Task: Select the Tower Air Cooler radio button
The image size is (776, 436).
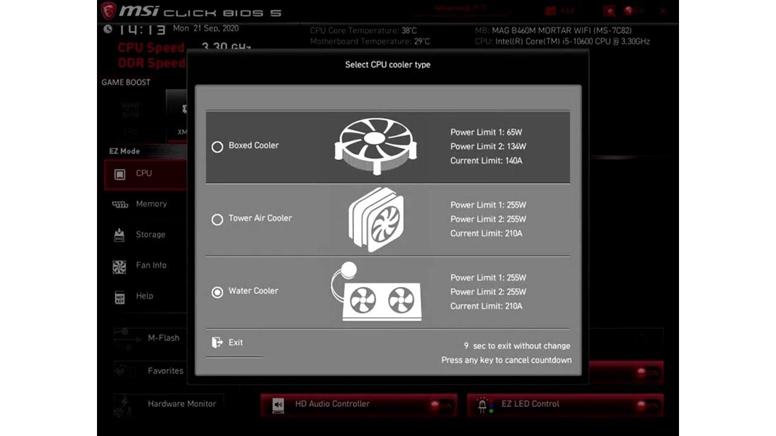Action: click(217, 219)
